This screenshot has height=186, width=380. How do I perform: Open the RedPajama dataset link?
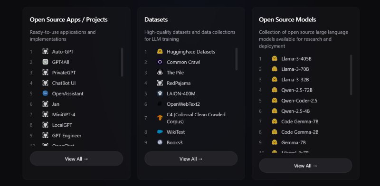179,83
